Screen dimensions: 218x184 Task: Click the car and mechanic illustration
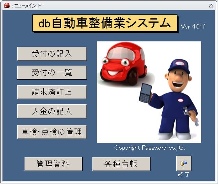click(x=149, y=92)
